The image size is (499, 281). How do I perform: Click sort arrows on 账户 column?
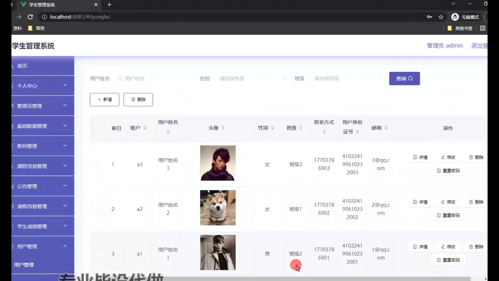(145, 128)
